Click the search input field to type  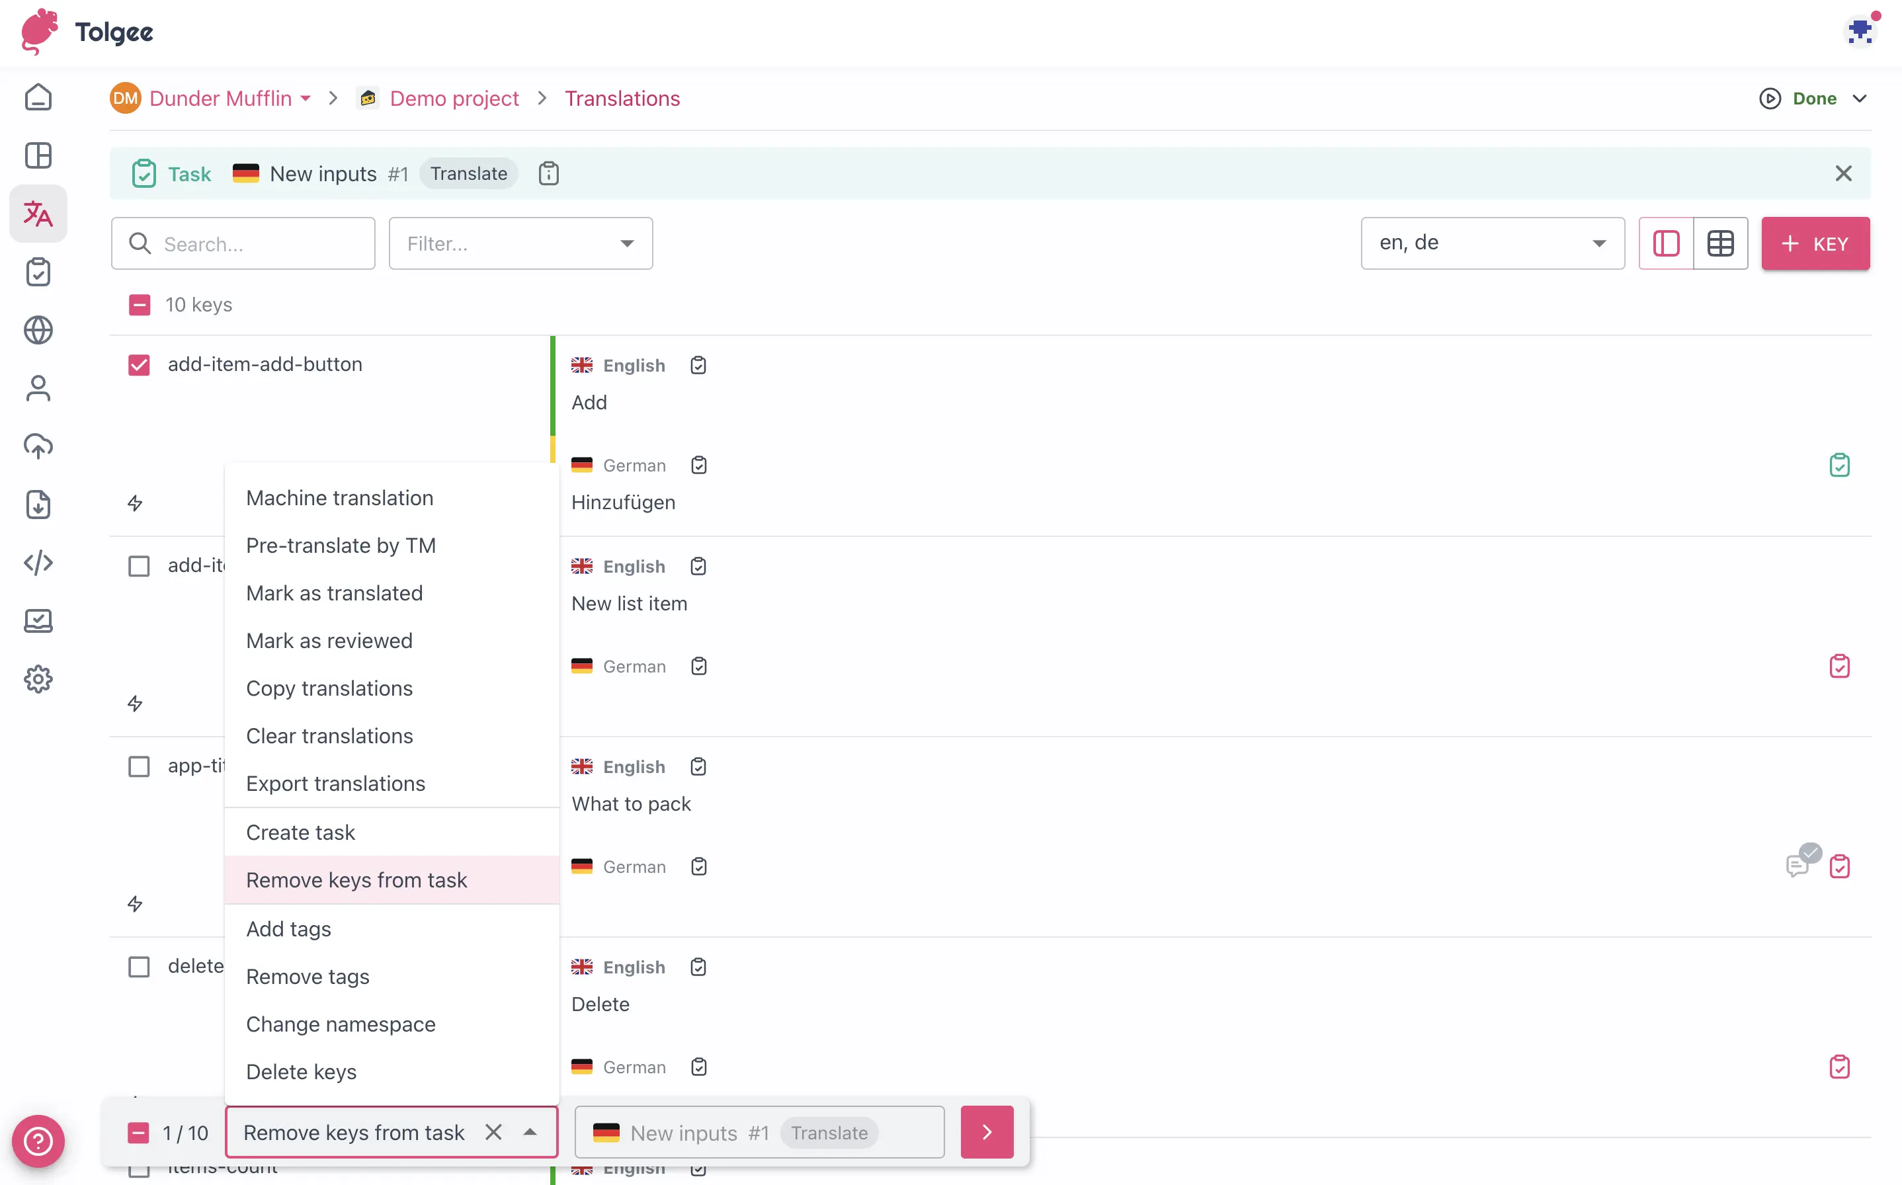243,243
